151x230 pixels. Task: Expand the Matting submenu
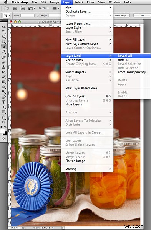pos(110,169)
